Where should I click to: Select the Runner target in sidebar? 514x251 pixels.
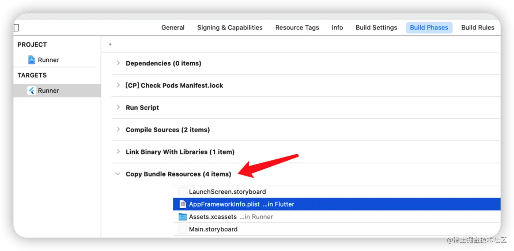(x=57, y=90)
